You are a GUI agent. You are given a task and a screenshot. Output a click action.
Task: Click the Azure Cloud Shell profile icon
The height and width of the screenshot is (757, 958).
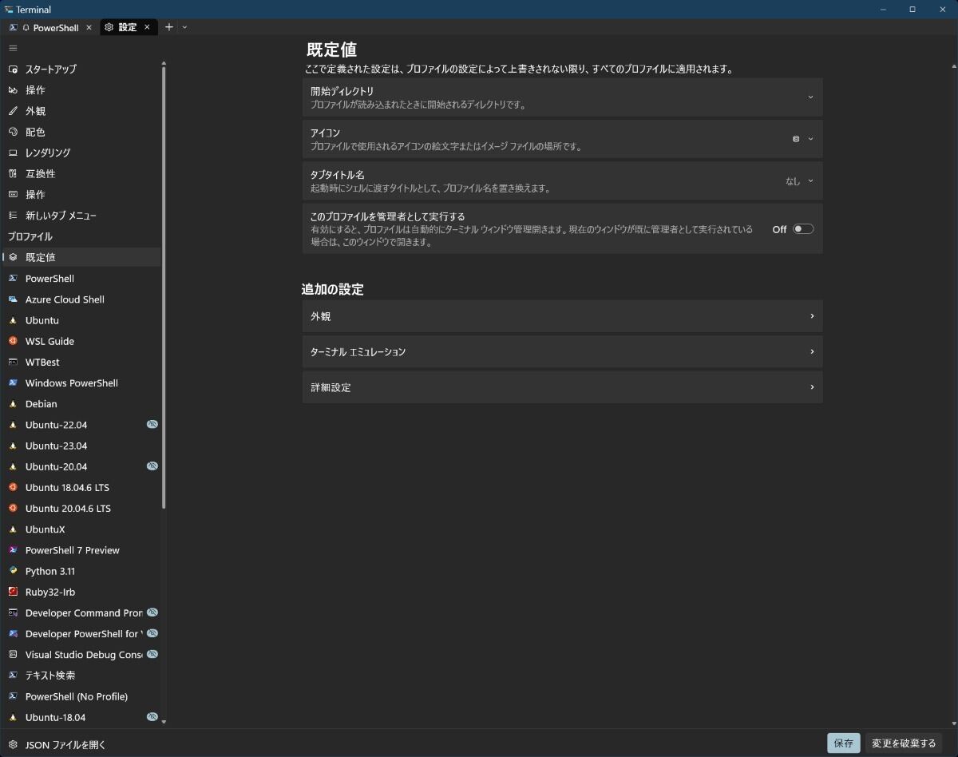(13, 299)
